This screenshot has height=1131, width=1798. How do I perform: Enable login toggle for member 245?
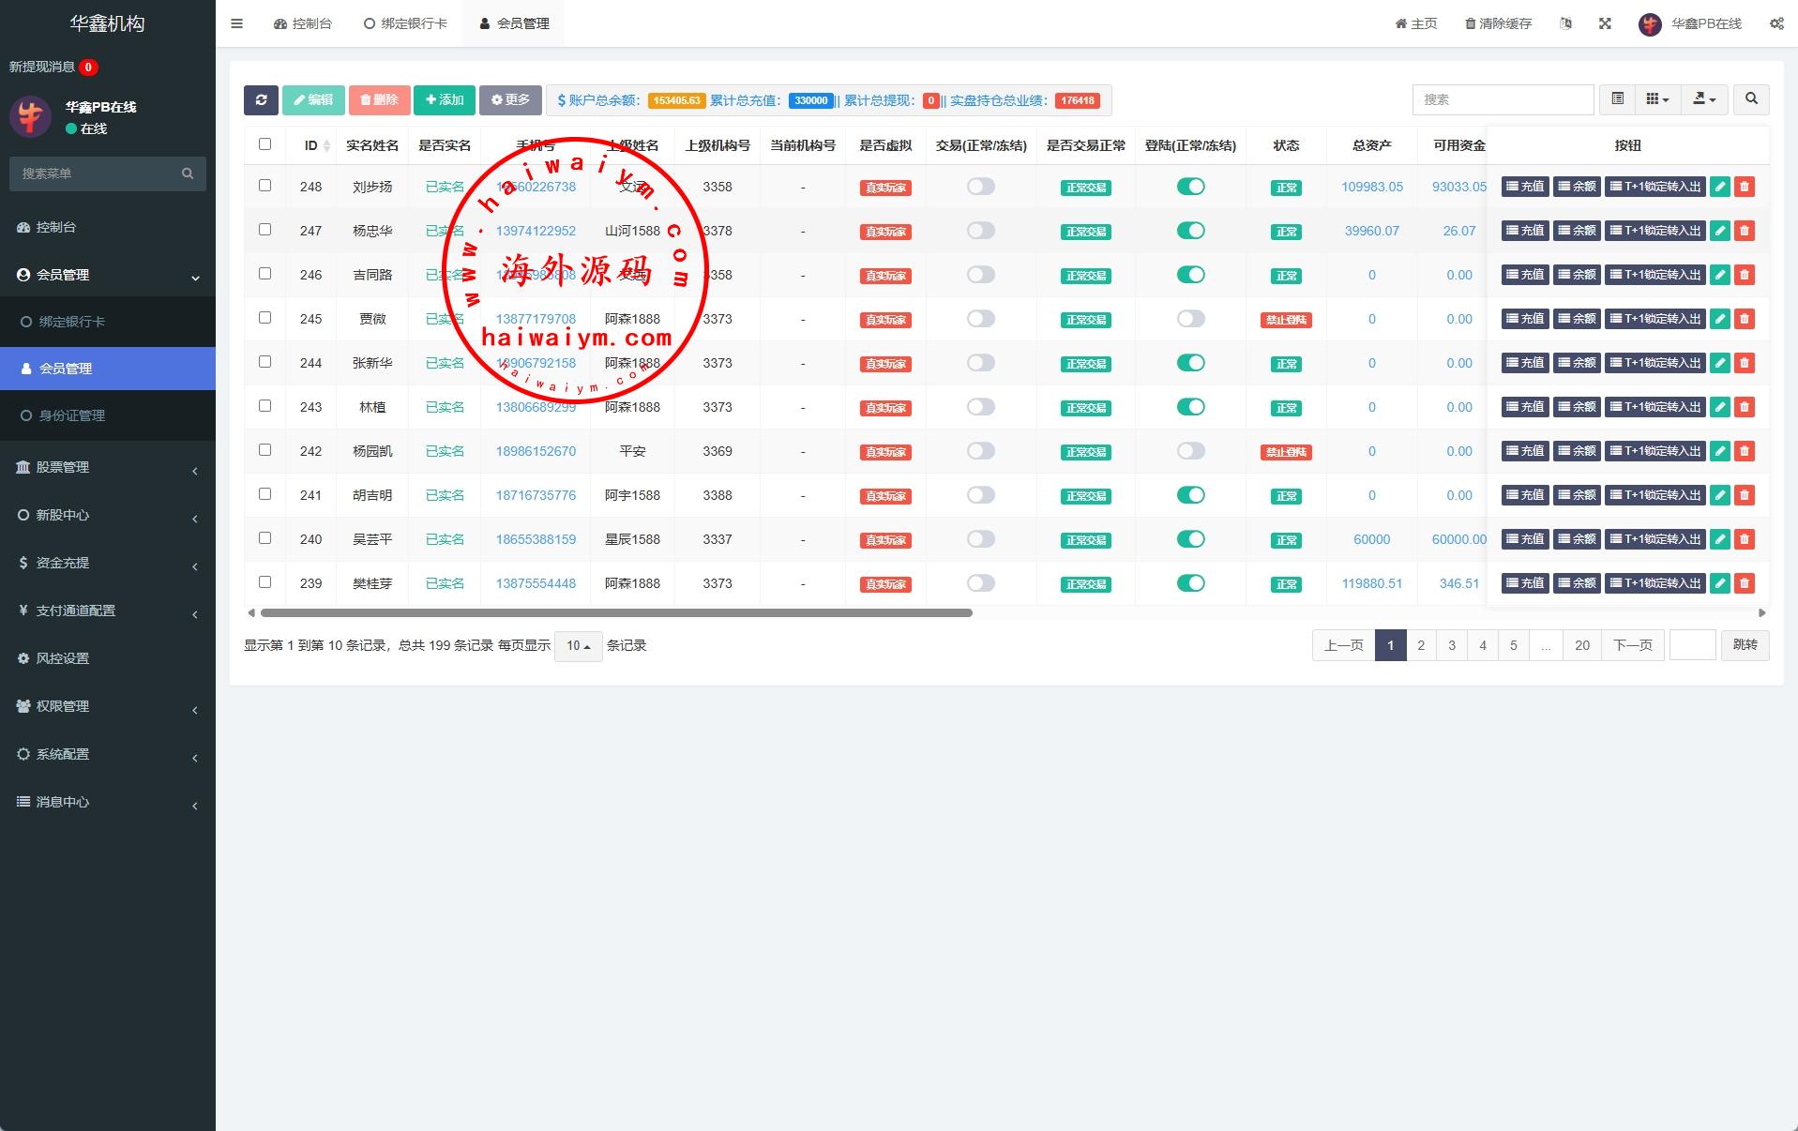coord(1190,319)
